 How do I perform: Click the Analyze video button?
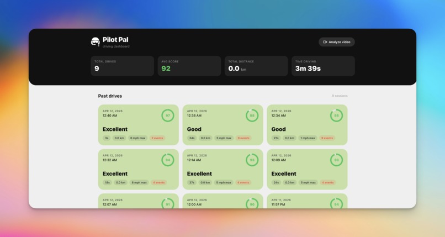coord(337,42)
